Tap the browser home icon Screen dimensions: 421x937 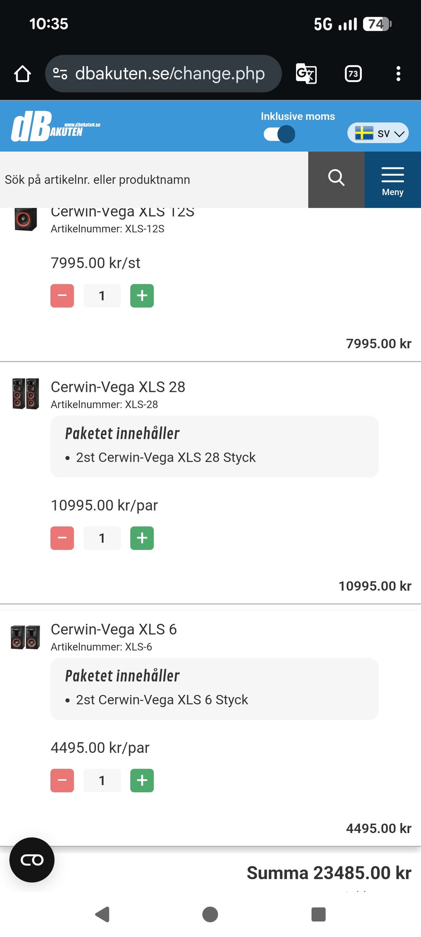click(22, 74)
